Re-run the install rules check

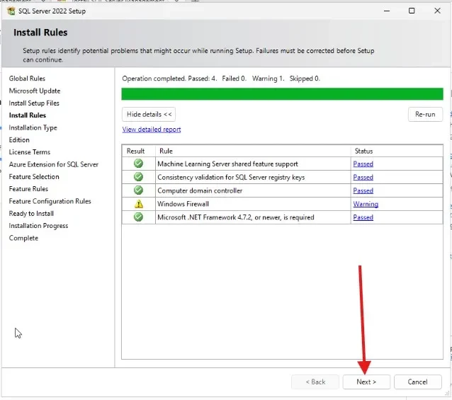(425, 114)
